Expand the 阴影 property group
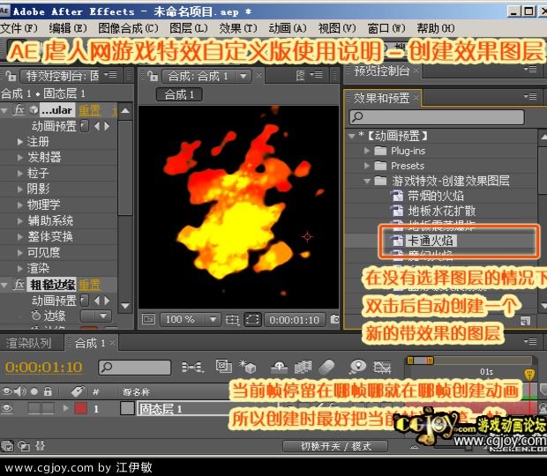 [x=20, y=190]
